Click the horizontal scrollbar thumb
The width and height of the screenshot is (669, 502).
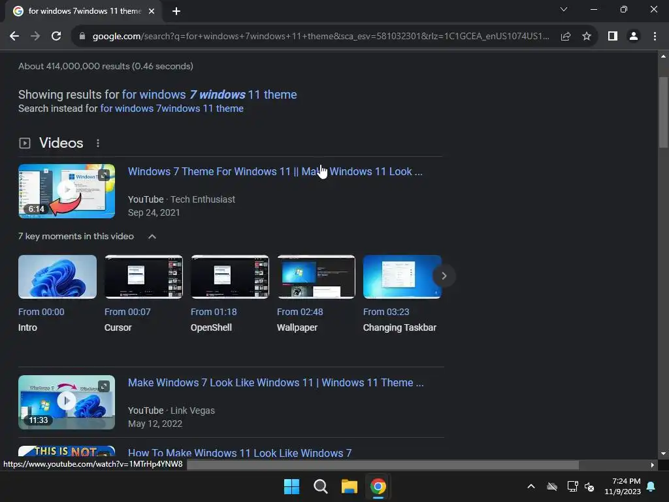click(383, 465)
